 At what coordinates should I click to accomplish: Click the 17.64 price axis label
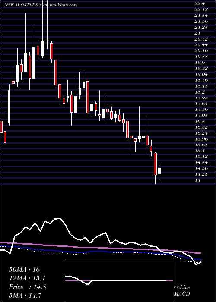click(x=201, y=104)
